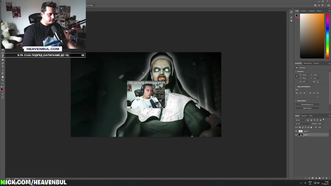Add layer style fx icon at Layers bottom
The width and height of the screenshot is (331, 186).
309,178
